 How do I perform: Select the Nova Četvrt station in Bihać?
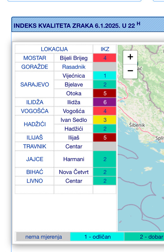point(74,172)
